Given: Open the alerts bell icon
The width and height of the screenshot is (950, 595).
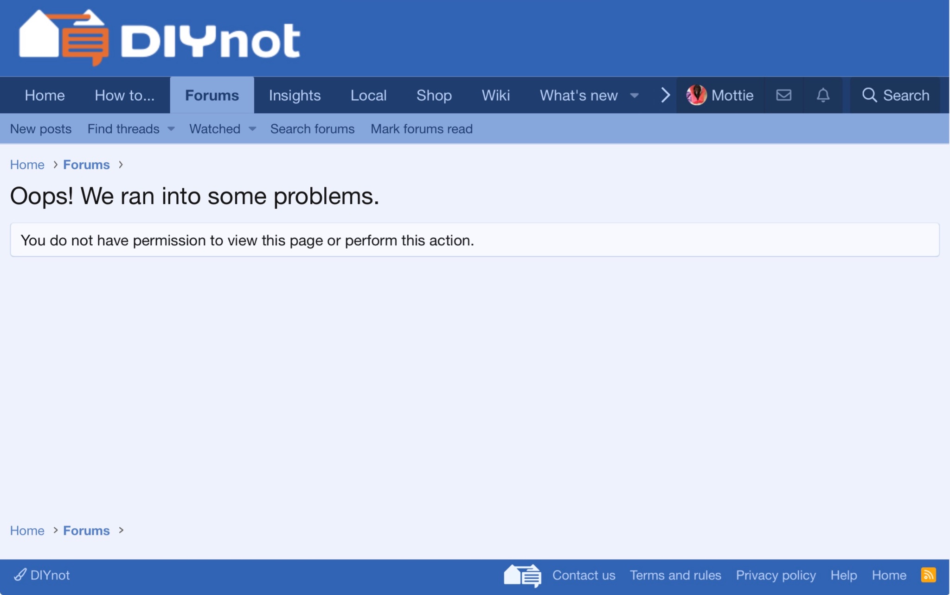Looking at the screenshot, I should [823, 95].
